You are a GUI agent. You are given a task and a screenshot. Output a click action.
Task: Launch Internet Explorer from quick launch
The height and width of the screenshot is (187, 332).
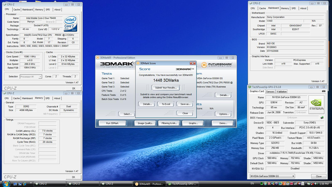25,184
